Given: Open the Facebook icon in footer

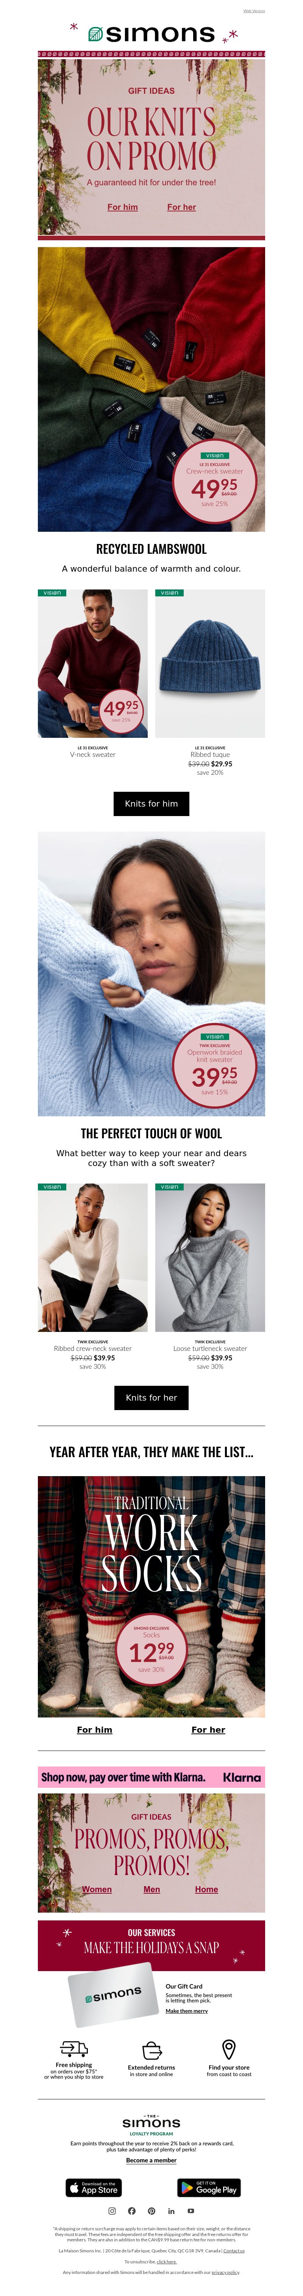Looking at the screenshot, I should (131, 2211).
